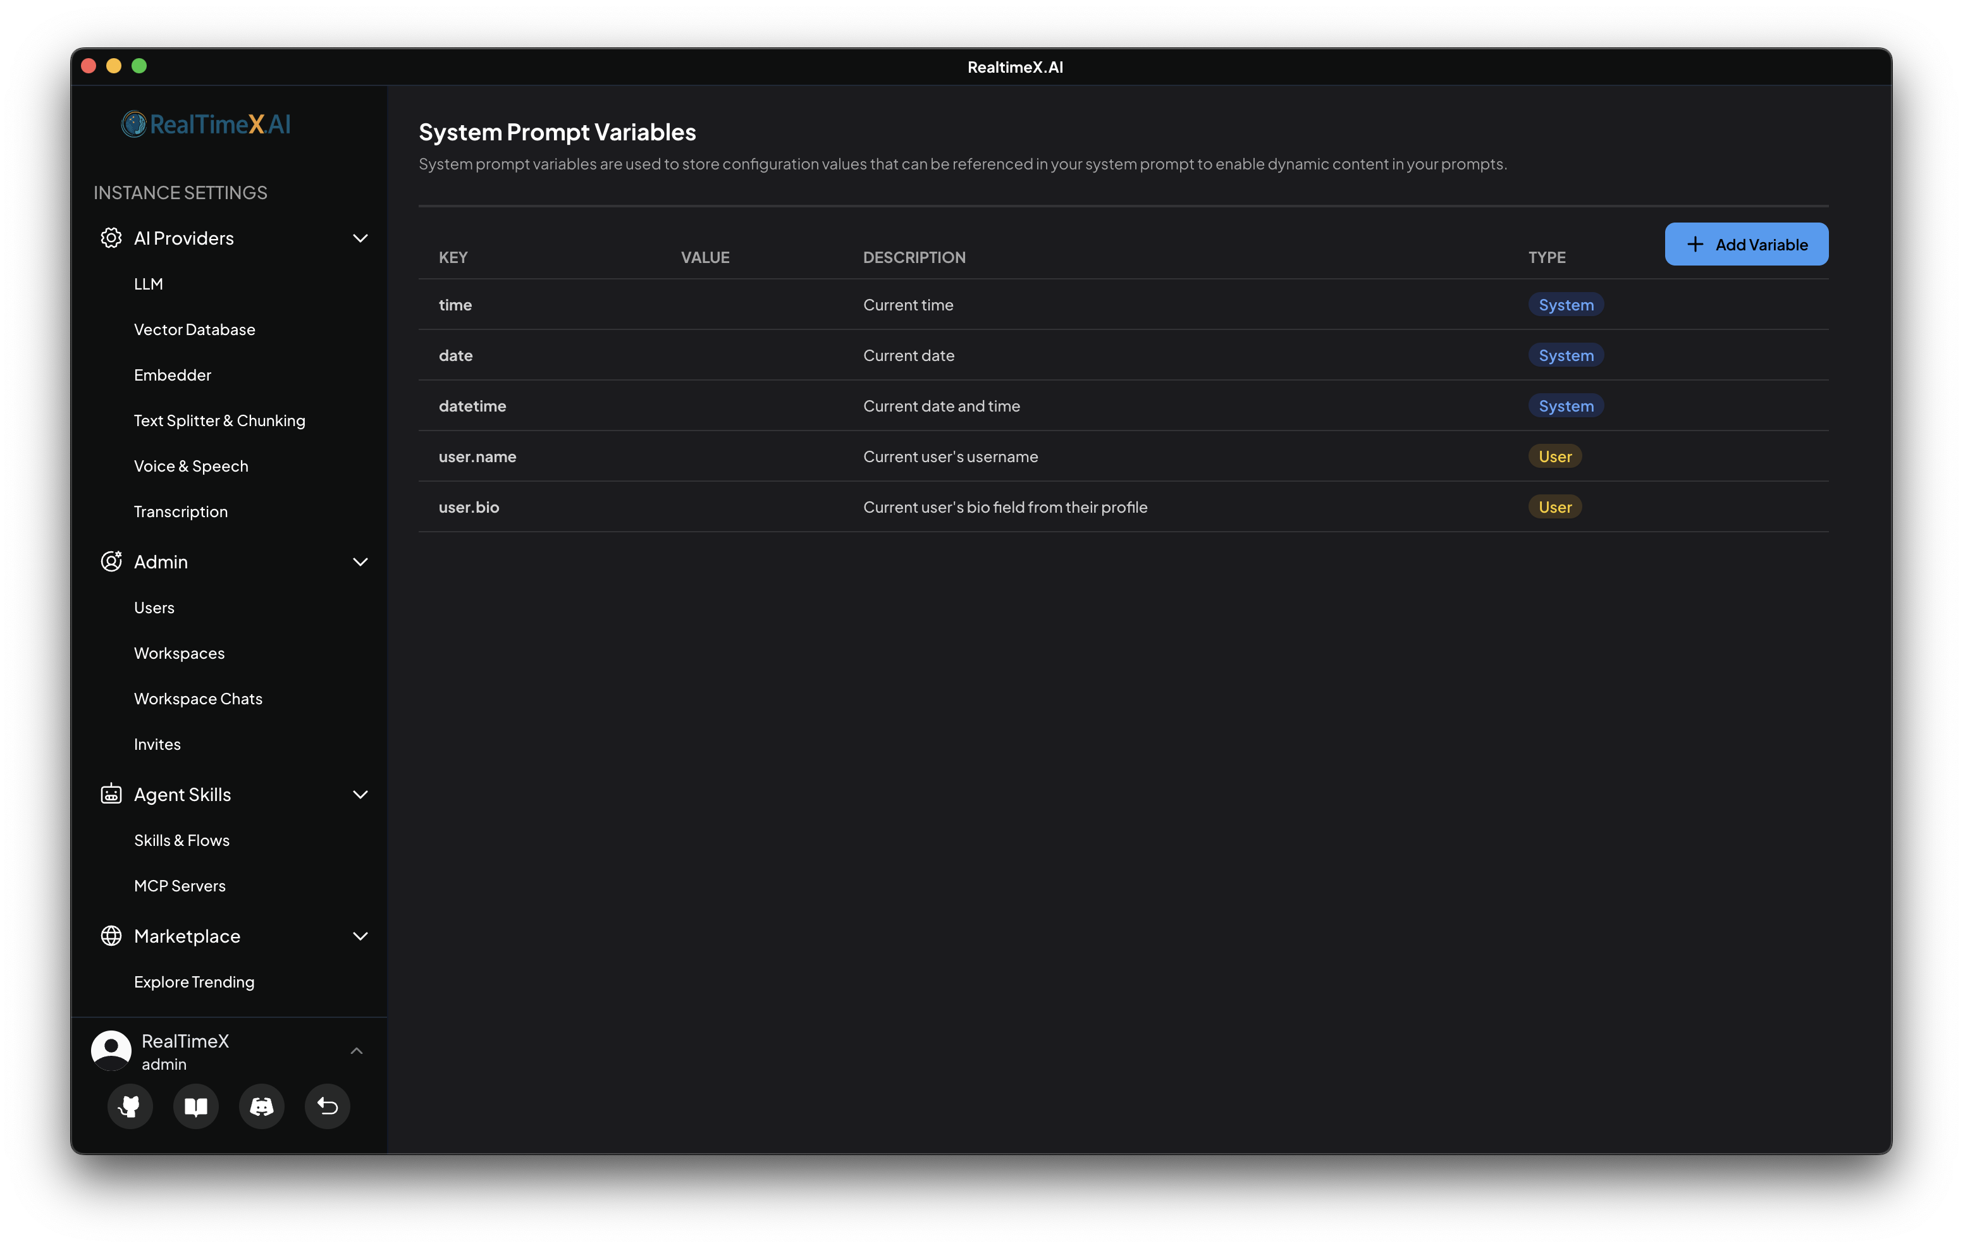Click the AI Providers gear icon
Screen dimensions: 1963x1248
coord(111,237)
